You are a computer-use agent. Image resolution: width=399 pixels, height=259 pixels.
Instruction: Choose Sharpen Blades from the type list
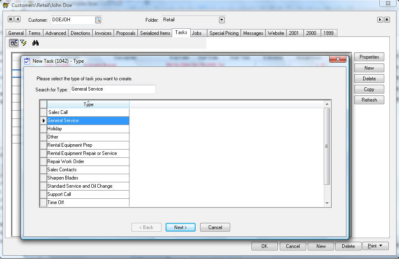click(x=63, y=178)
